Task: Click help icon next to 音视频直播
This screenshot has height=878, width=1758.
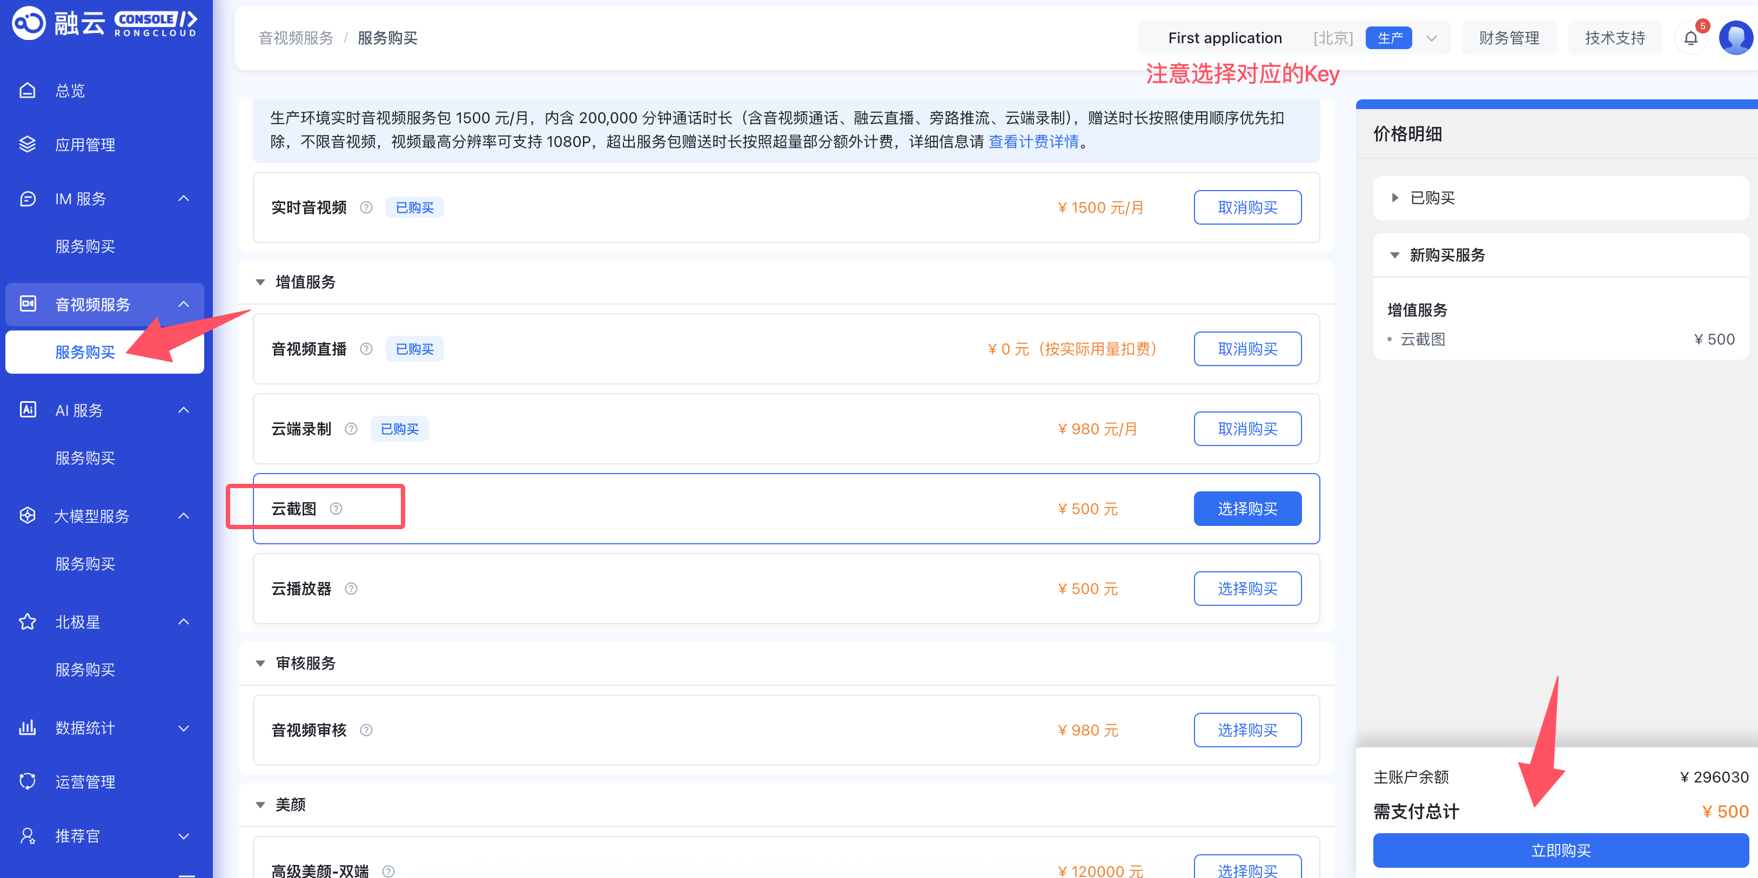Action: point(366,349)
